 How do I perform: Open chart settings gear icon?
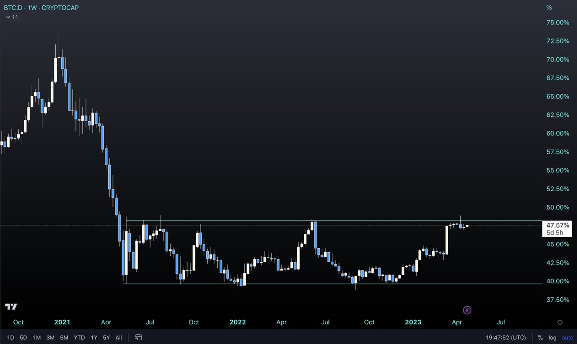click(560, 322)
